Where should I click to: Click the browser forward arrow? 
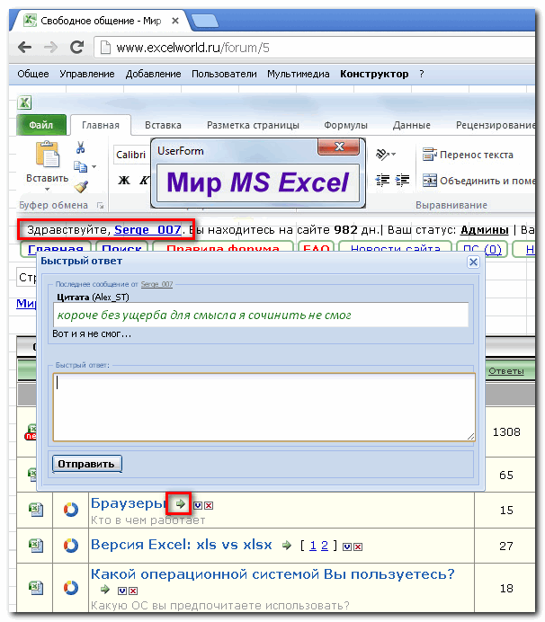point(50,48)
